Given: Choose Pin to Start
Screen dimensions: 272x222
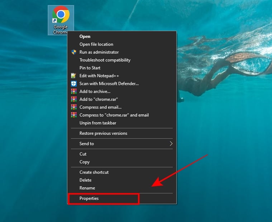Looking at the screenshot, I should click(122, 68).
